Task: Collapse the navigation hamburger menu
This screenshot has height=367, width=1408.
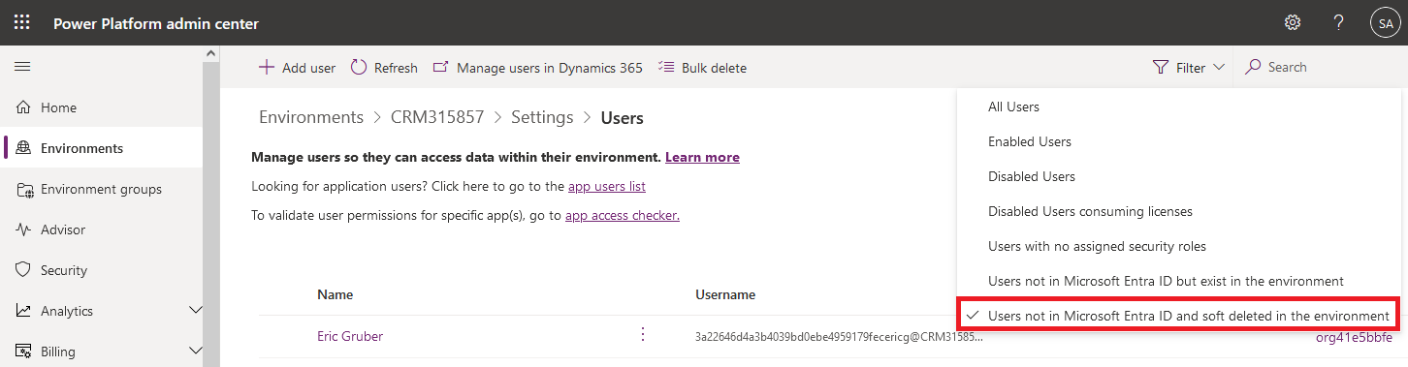Action: [22, 67]
